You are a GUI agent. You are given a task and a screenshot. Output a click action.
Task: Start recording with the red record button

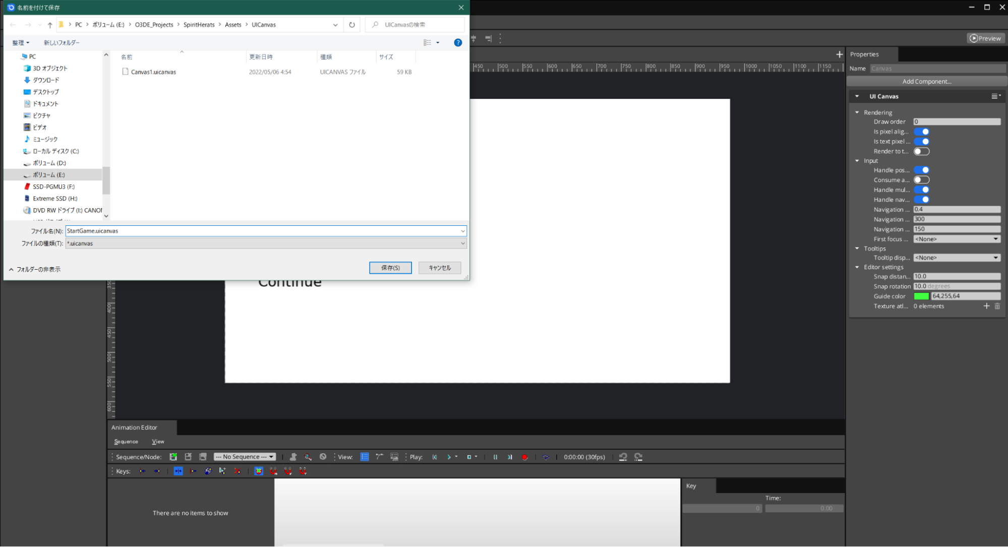pyautogui.click(x=525, y=457)
